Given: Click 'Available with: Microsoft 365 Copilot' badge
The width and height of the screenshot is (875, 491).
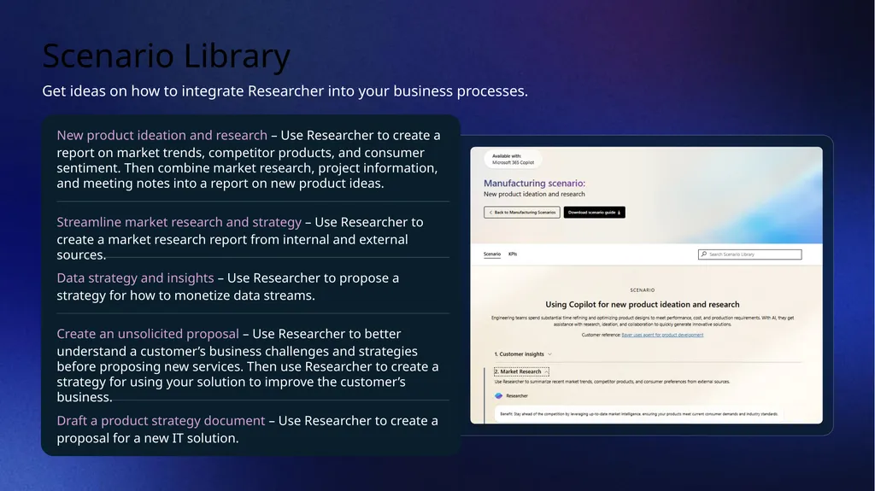Looking at the screenshot, I should [x=513, y=159].
